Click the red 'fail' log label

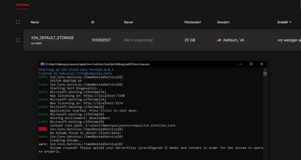[x=42, y=129]
